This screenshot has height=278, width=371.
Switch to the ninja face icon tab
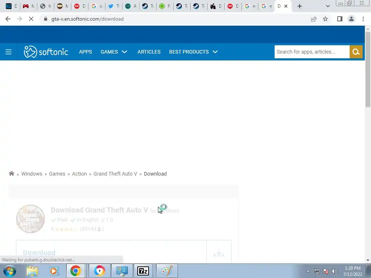click(63, 6)
